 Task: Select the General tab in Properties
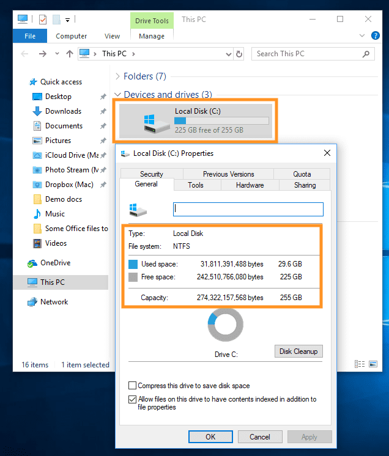click(146, 184)
